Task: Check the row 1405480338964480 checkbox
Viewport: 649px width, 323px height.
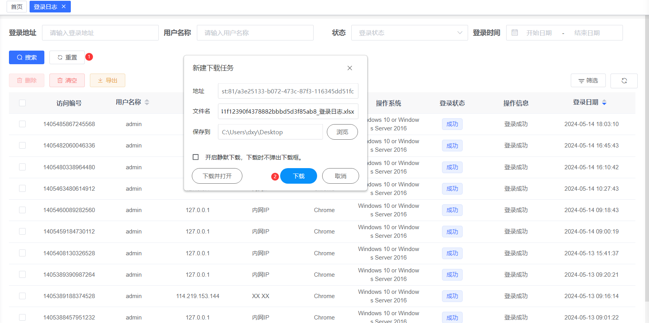Action: click(23, 167)
